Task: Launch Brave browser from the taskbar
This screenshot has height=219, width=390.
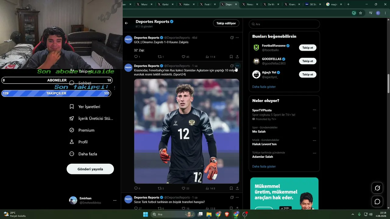Action: pos(227,214)
